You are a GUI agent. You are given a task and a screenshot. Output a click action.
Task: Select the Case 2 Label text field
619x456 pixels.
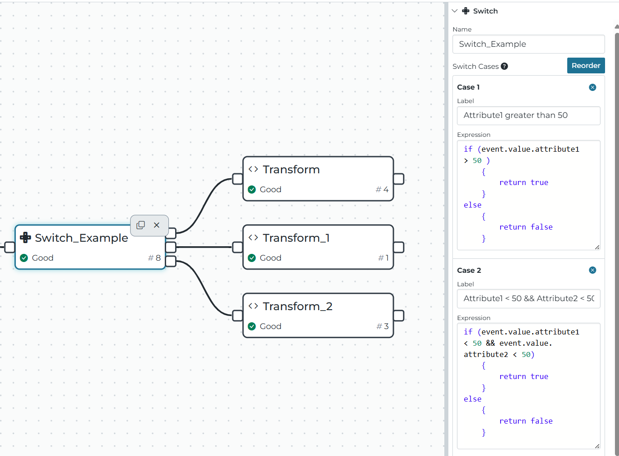(x=528, y=298)
